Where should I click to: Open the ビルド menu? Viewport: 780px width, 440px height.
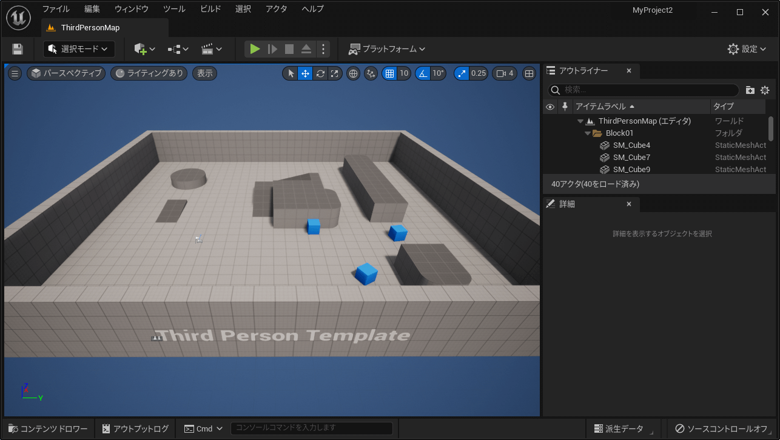click(210, 9)
